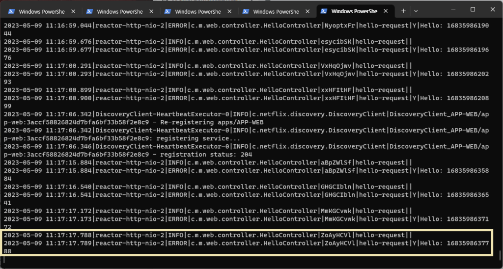Click timestamp '11:16:59.676' in the log

68,42
